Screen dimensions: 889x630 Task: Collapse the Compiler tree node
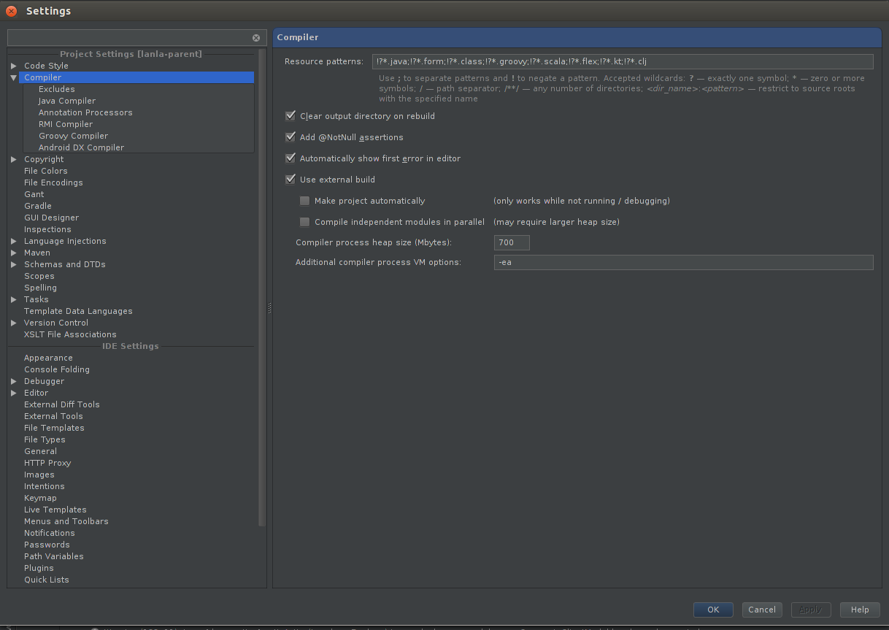tap(14, 77)
